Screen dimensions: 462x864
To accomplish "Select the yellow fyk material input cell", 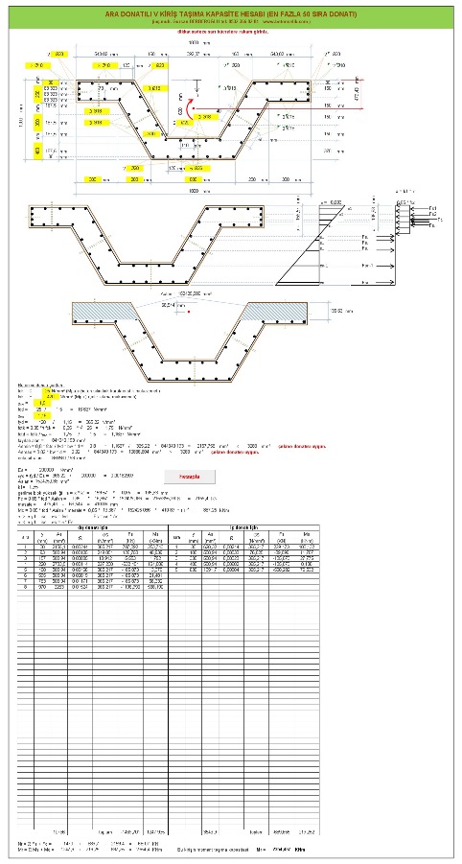I will pyautogui.click(x=51, y=396).
